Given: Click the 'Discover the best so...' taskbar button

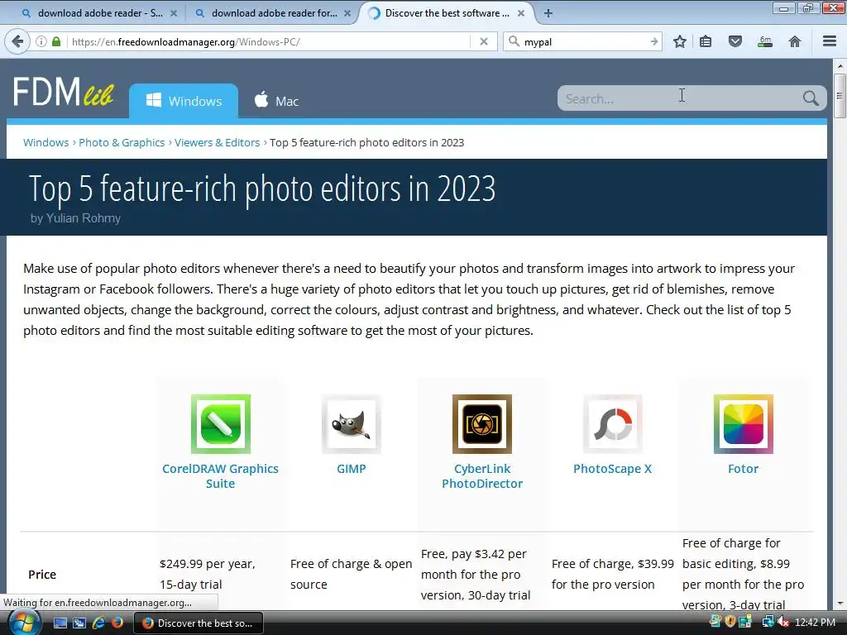Looking at the screenshot, I should 199,623.
